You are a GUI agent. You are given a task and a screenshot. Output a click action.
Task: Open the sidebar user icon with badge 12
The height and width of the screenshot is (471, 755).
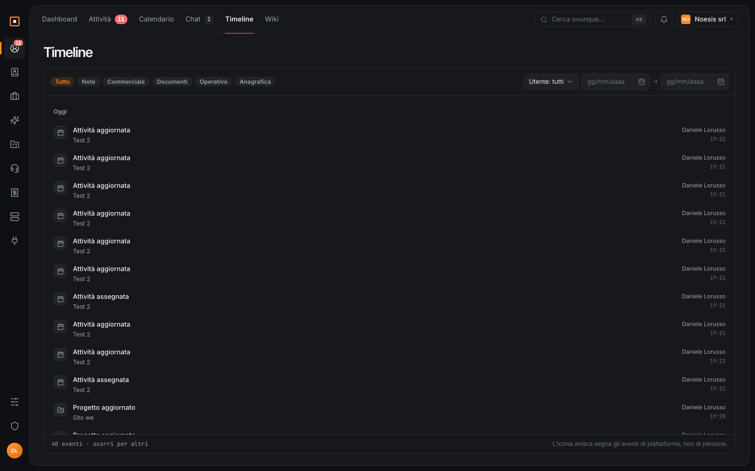[x=15, y=48]
